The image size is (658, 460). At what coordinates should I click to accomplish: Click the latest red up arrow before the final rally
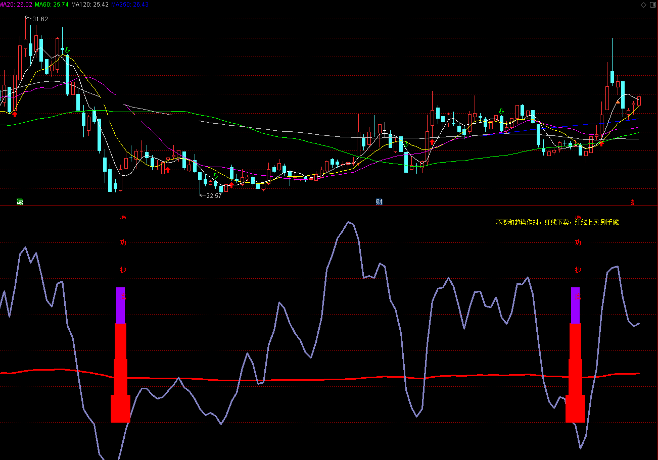[601, 144]
